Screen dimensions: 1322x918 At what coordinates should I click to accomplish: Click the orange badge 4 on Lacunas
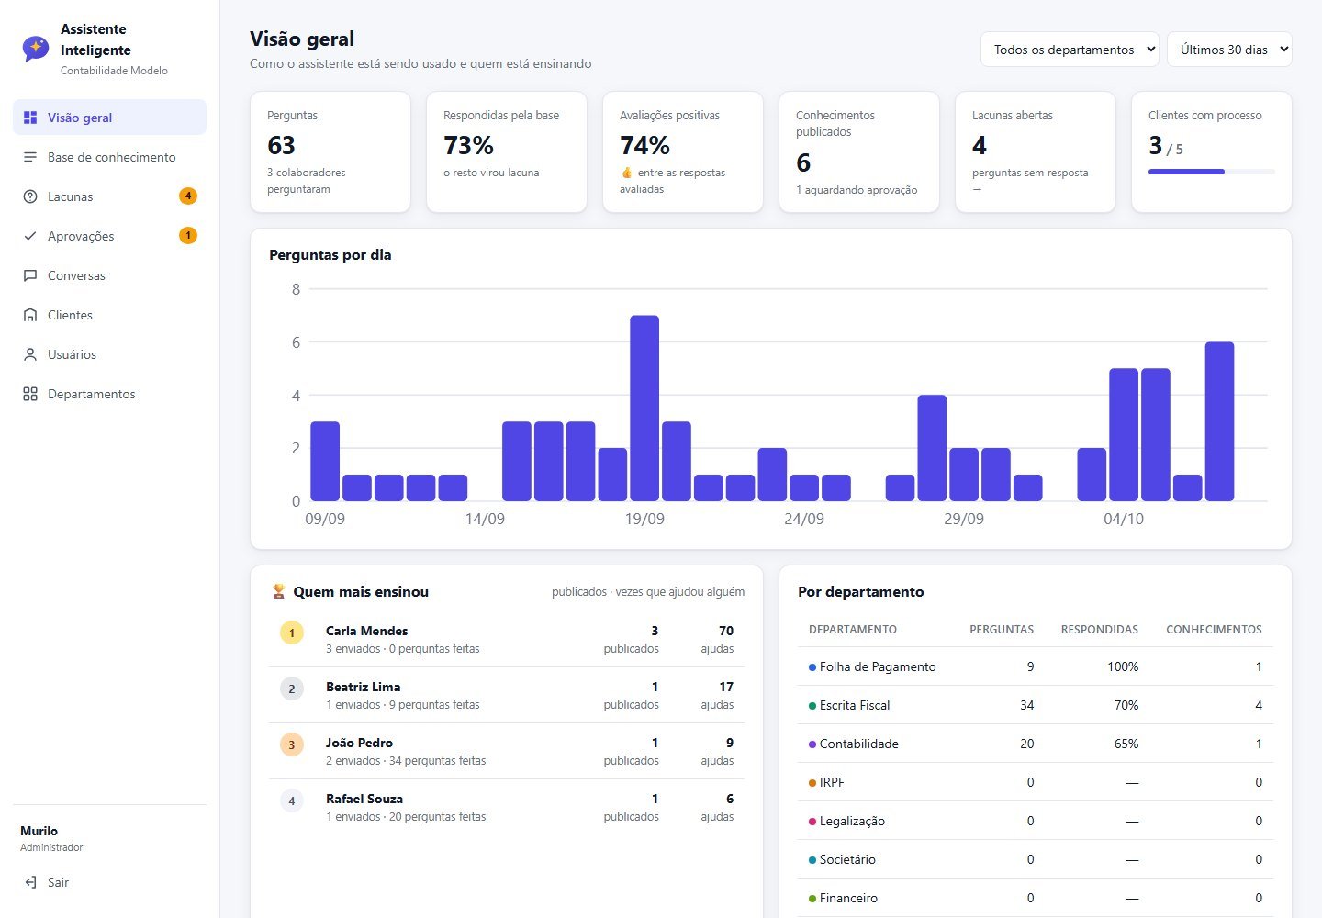[188, 196]
